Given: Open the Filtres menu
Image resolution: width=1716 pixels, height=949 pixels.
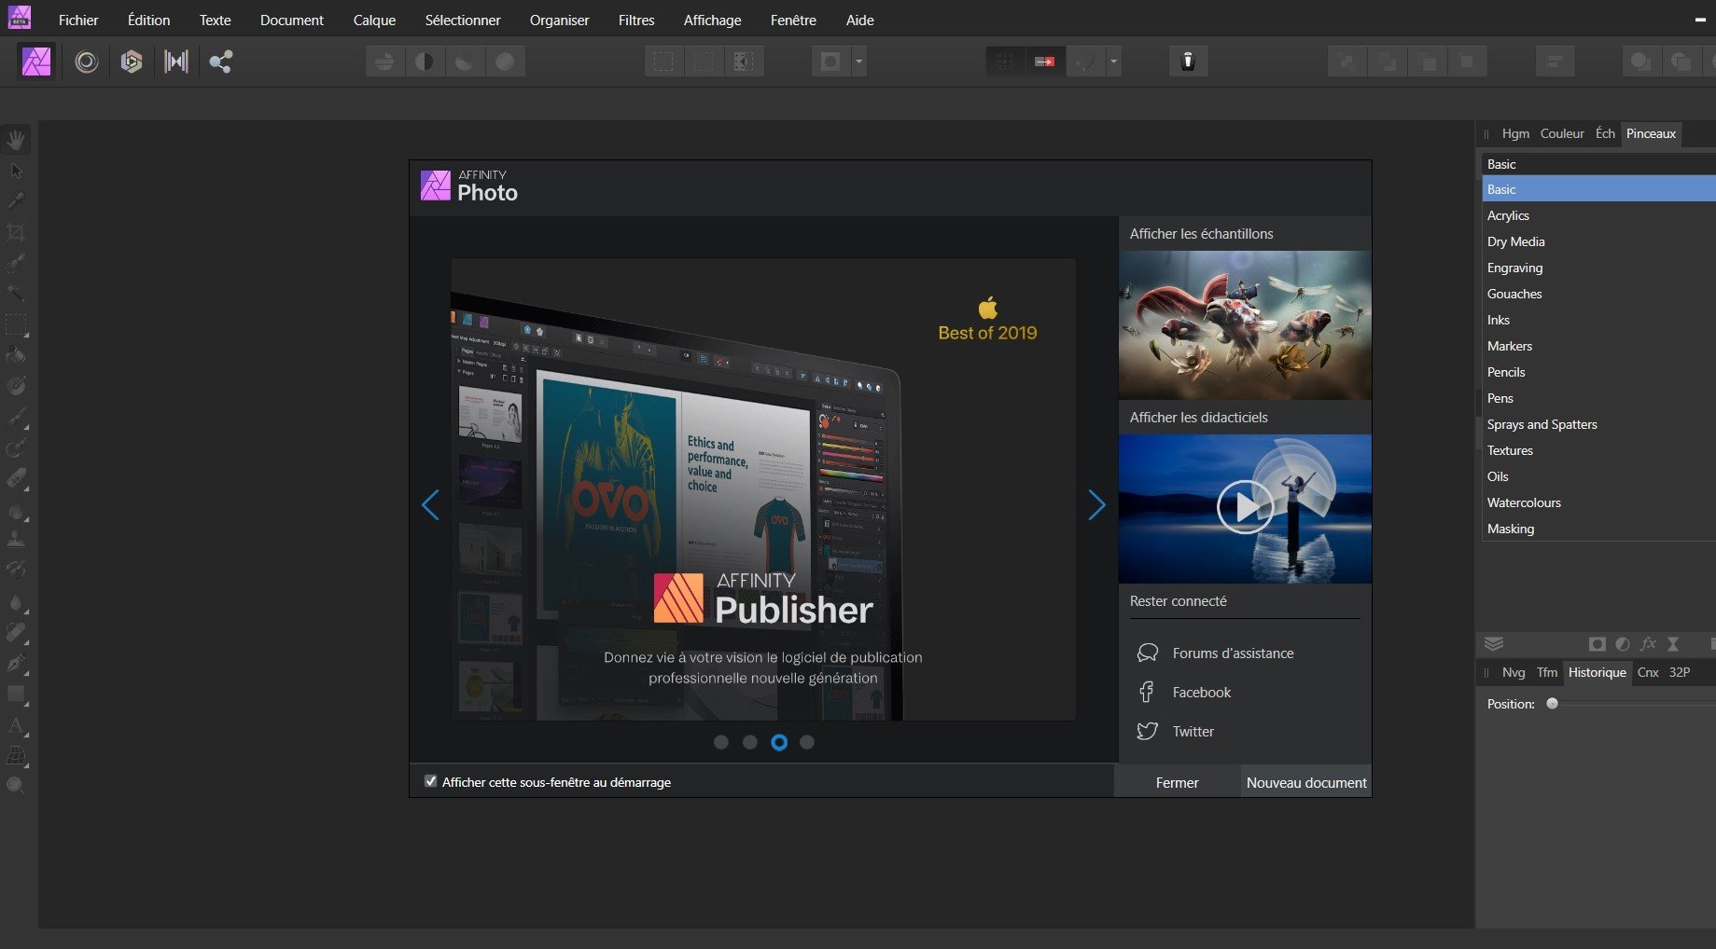Looking at the screenshot, I should (636, 20).
